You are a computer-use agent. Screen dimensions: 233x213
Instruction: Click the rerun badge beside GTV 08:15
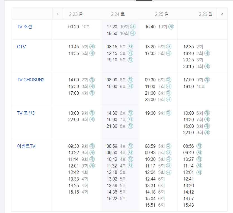[130, 47]
